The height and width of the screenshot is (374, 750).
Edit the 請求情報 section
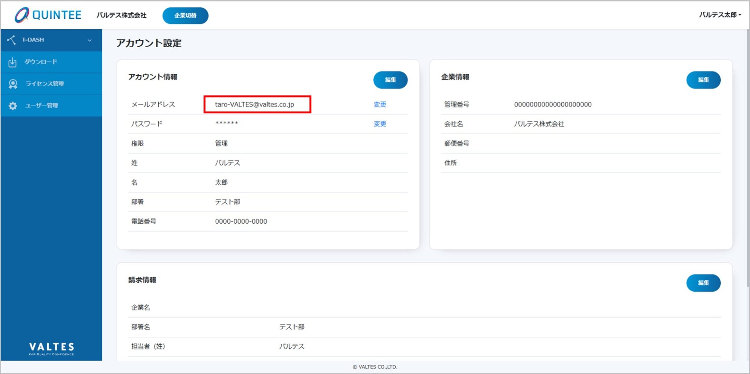click(703, 283)
